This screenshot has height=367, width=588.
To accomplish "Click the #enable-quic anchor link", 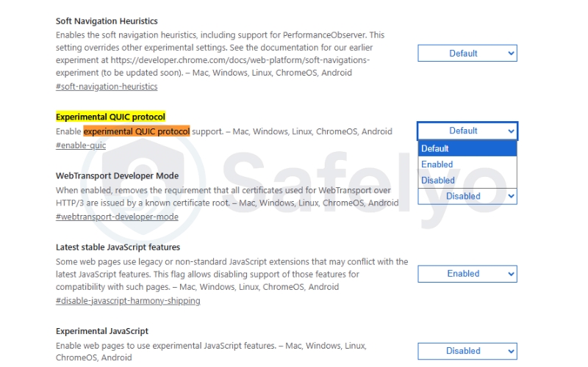I will (81, 145).
